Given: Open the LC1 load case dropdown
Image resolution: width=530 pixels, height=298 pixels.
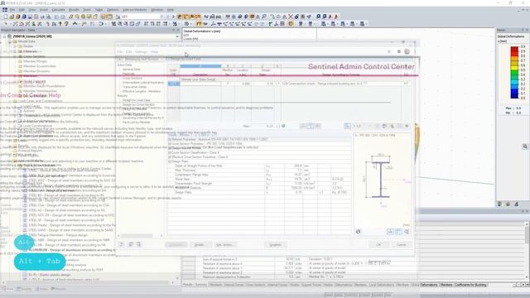Looking at the screenshot, I should [161, 17].
